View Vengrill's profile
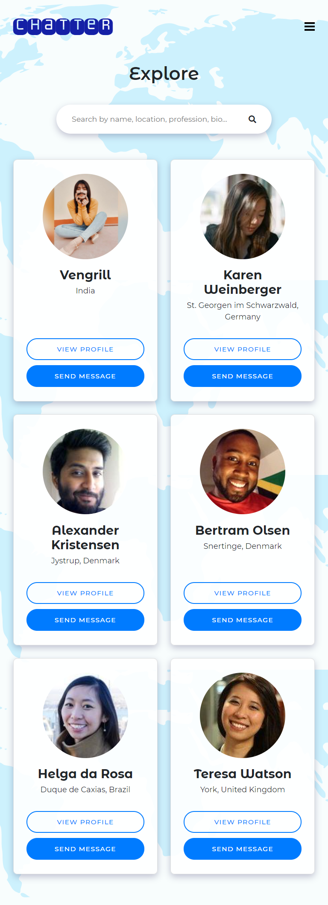The height and width of the screenshot is (905, 328). point(85,349)
